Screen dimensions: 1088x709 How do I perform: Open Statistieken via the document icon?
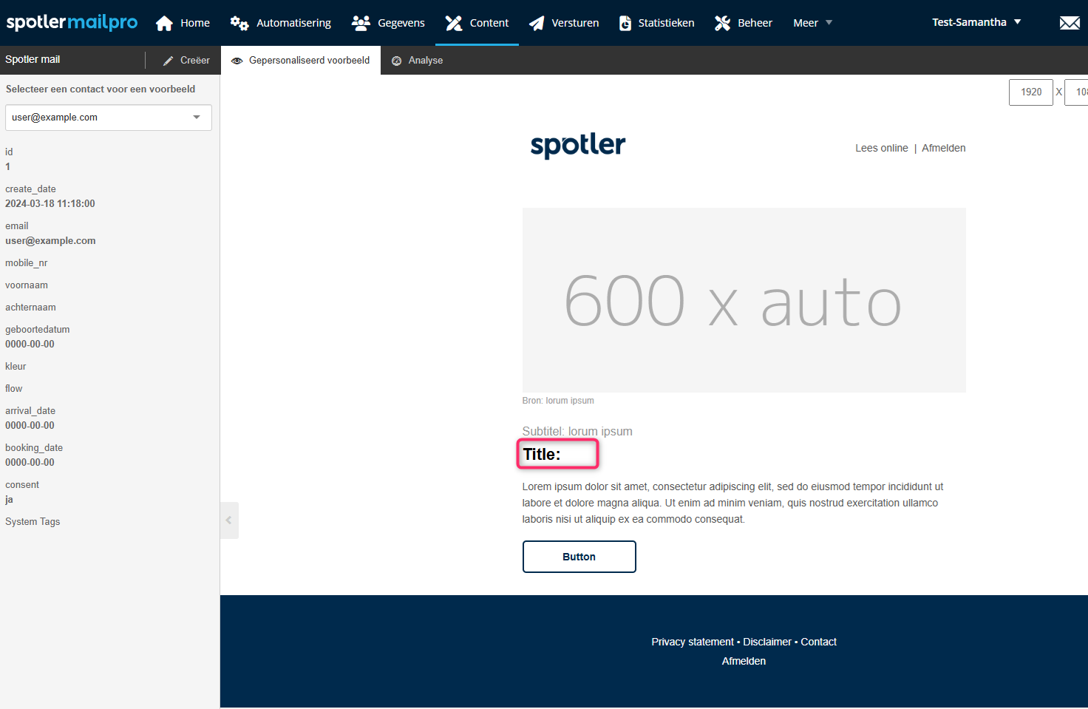[625, 23]
